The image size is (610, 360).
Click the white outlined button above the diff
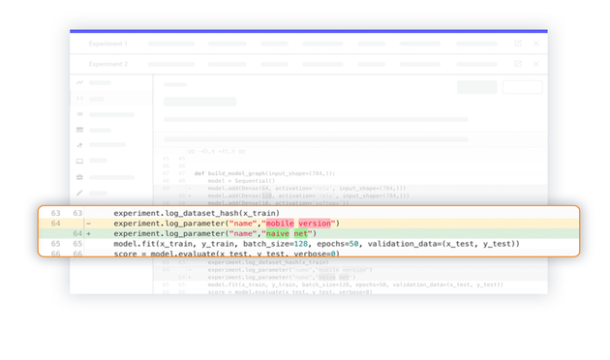click(x=523, y=87)
